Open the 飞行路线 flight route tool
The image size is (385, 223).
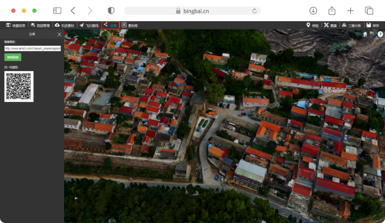click(89, 25)
